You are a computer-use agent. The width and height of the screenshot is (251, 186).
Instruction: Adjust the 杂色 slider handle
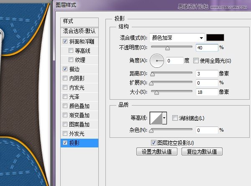151,131
